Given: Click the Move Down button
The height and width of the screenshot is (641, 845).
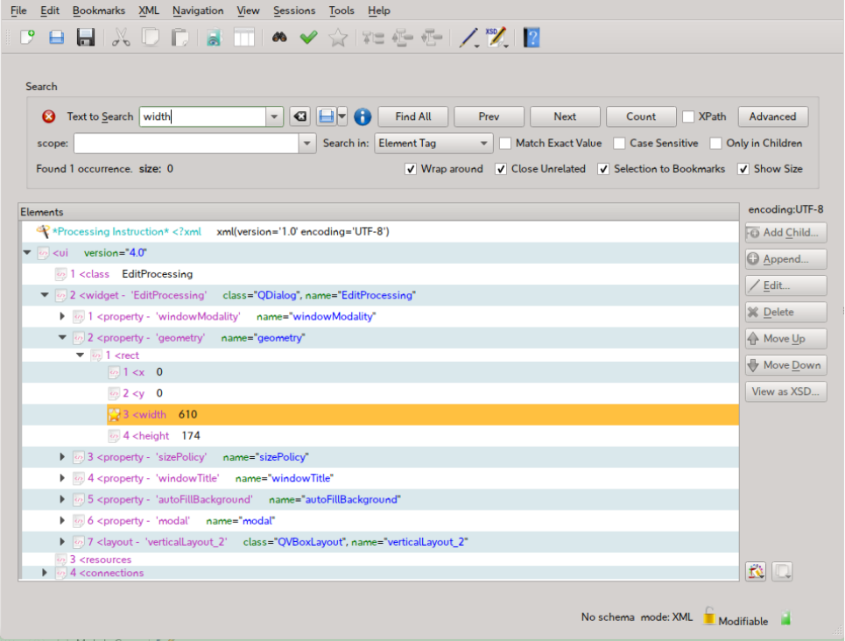Looking at the screenshot, I should click(x=785, y=365).
